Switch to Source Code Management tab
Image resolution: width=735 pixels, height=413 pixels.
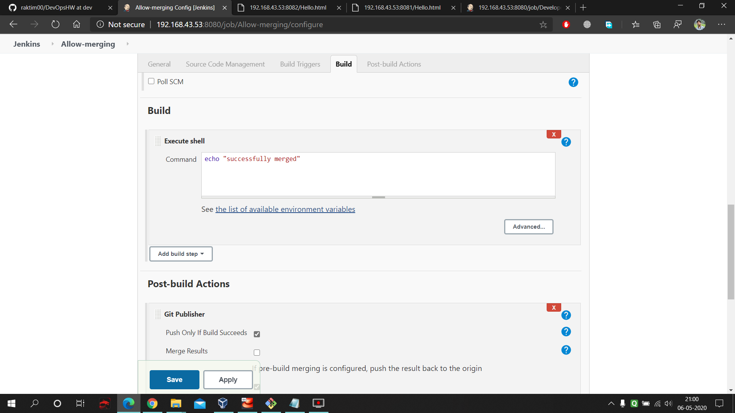pos(225,64)
